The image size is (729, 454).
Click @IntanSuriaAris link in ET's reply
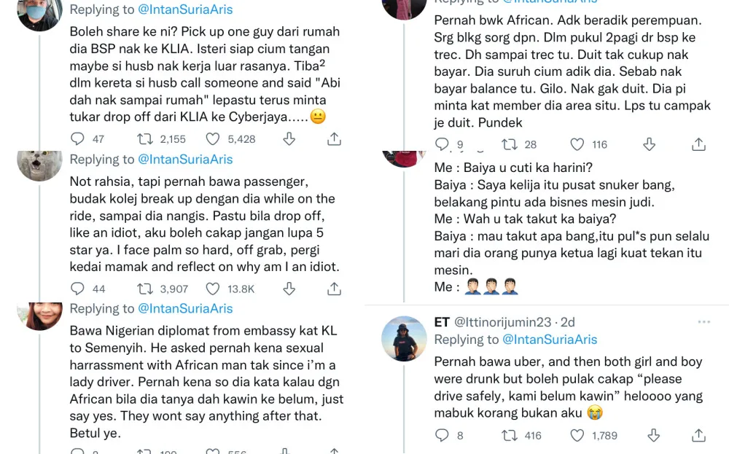tap(550, 340)
